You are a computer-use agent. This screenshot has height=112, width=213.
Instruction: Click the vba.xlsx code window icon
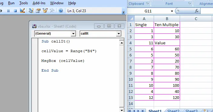[x=34, y=26]
